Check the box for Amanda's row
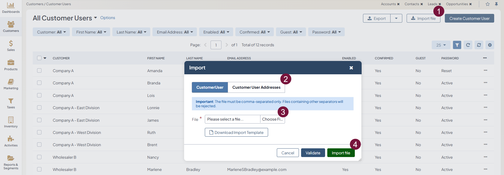The image size is (504, 175). 39,70
